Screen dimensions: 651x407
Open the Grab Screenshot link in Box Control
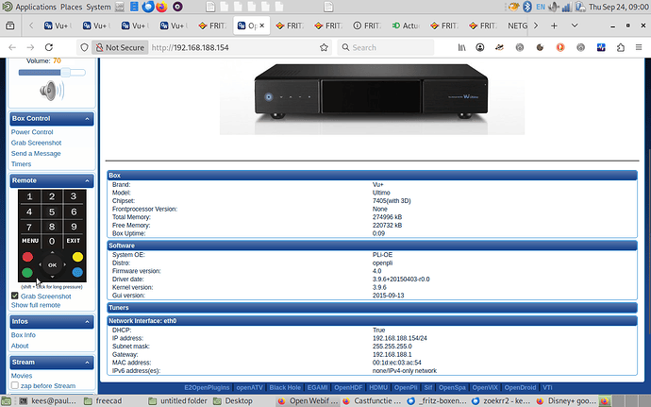tap(36, 143)
